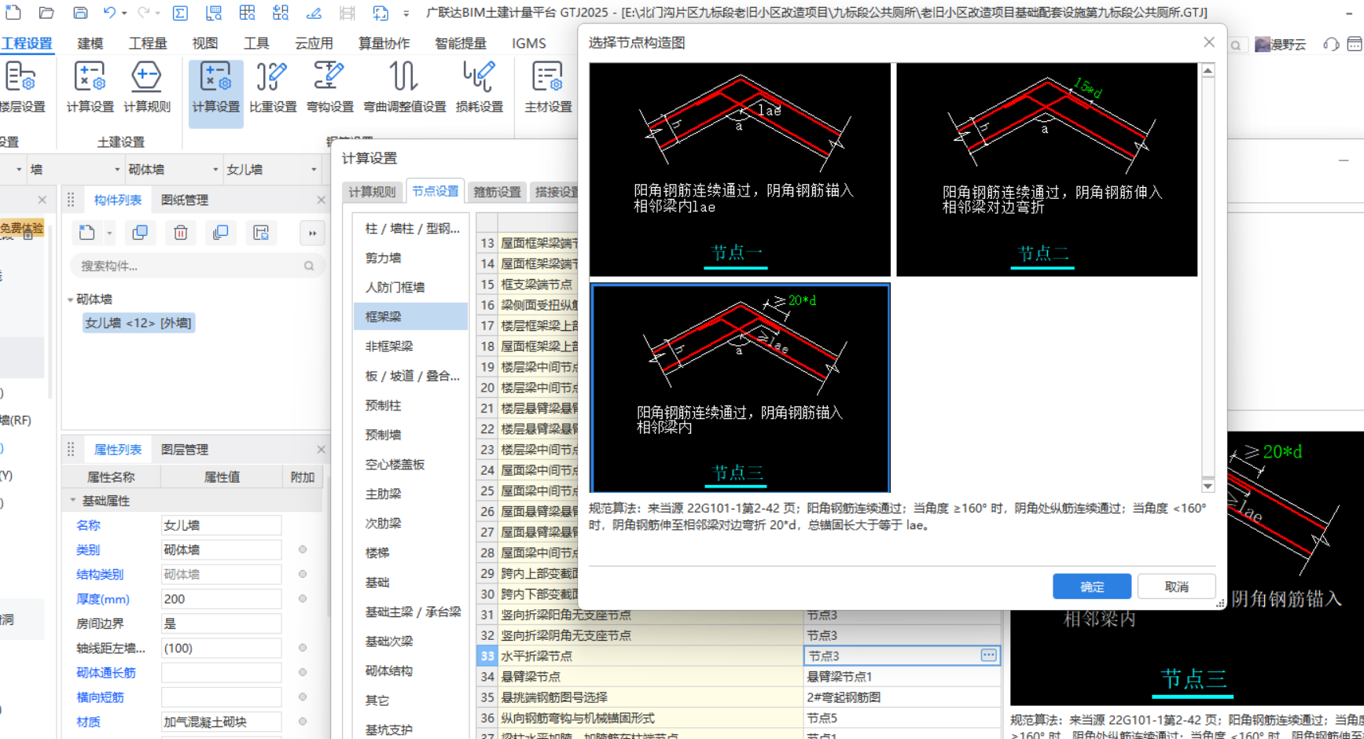Collapse the 基础属性 group
The height and width of the screenshot is (739, 1364).
tap(73, 500)
